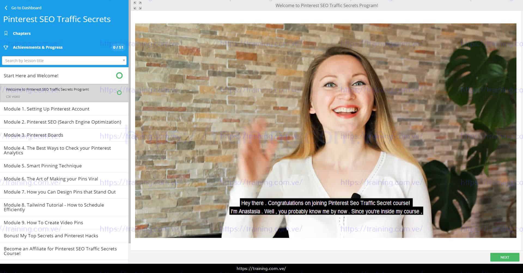
Task: Open Become an Affiliate chapter
Action: 64,251
